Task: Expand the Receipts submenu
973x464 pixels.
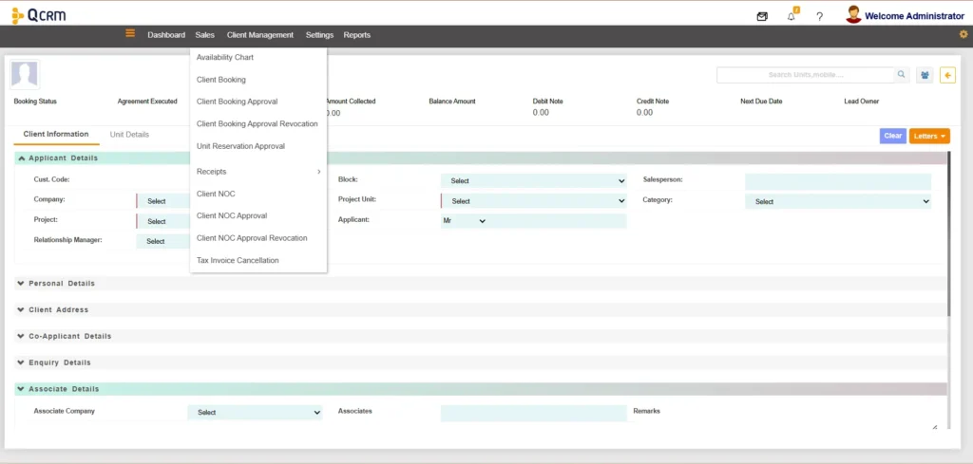Action: (258, 172)
